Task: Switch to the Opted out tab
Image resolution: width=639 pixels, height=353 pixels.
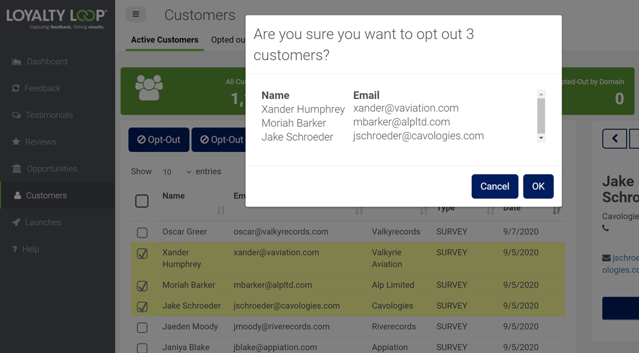Action: click(x=228, y=40)
